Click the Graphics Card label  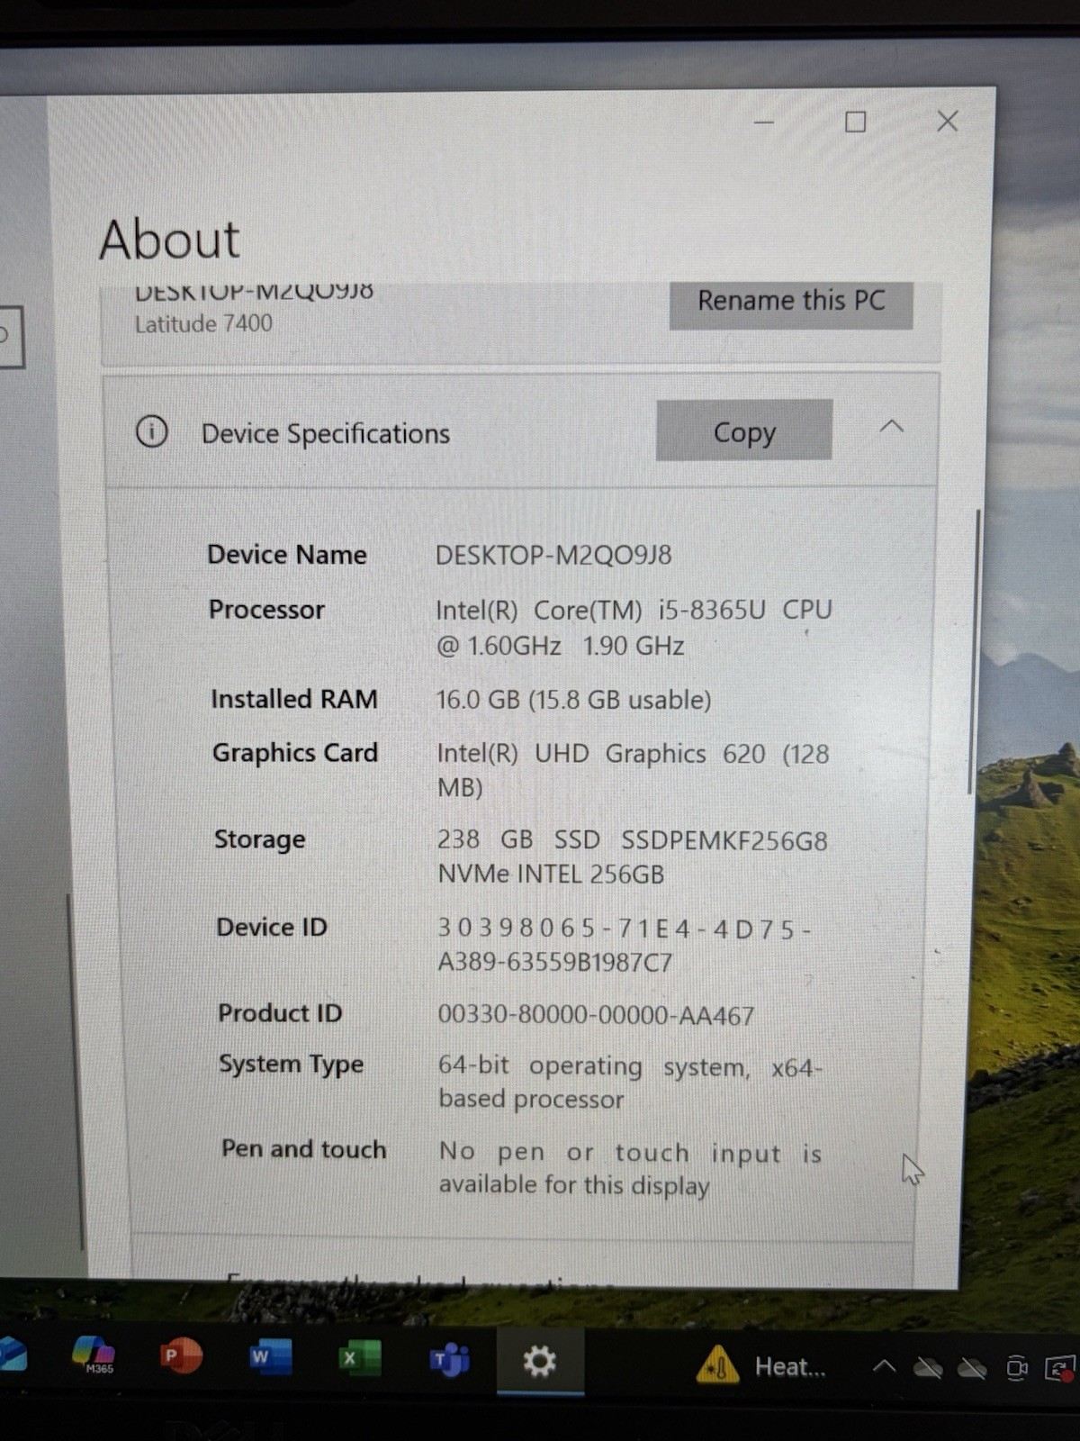point(295,753)
